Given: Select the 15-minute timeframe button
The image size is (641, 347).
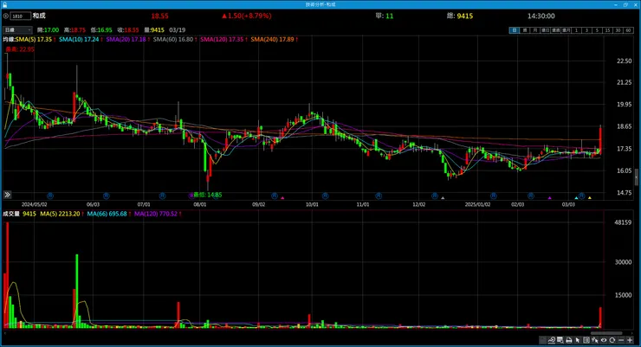Looking at the screenshot, I should 607,30.
